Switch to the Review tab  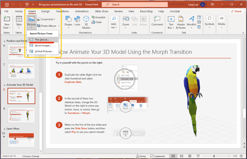click(119, 11)
